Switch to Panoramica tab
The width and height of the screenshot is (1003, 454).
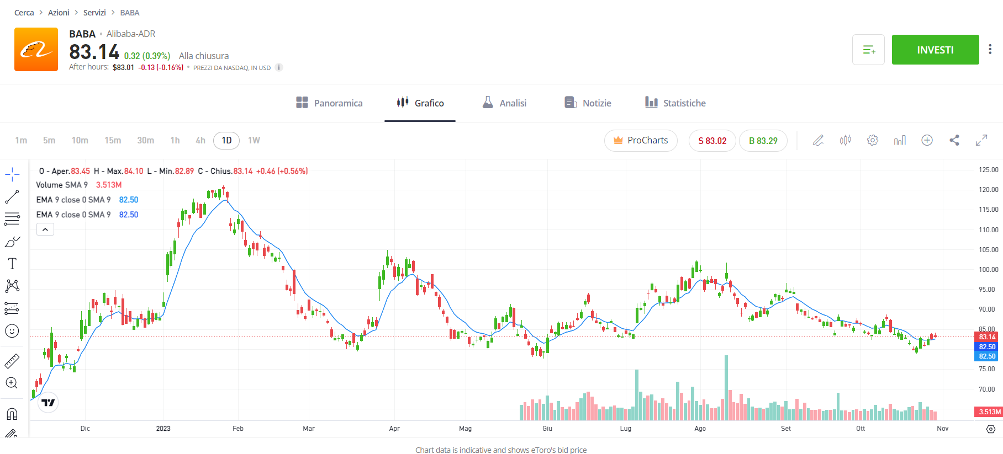pos(329,103)
